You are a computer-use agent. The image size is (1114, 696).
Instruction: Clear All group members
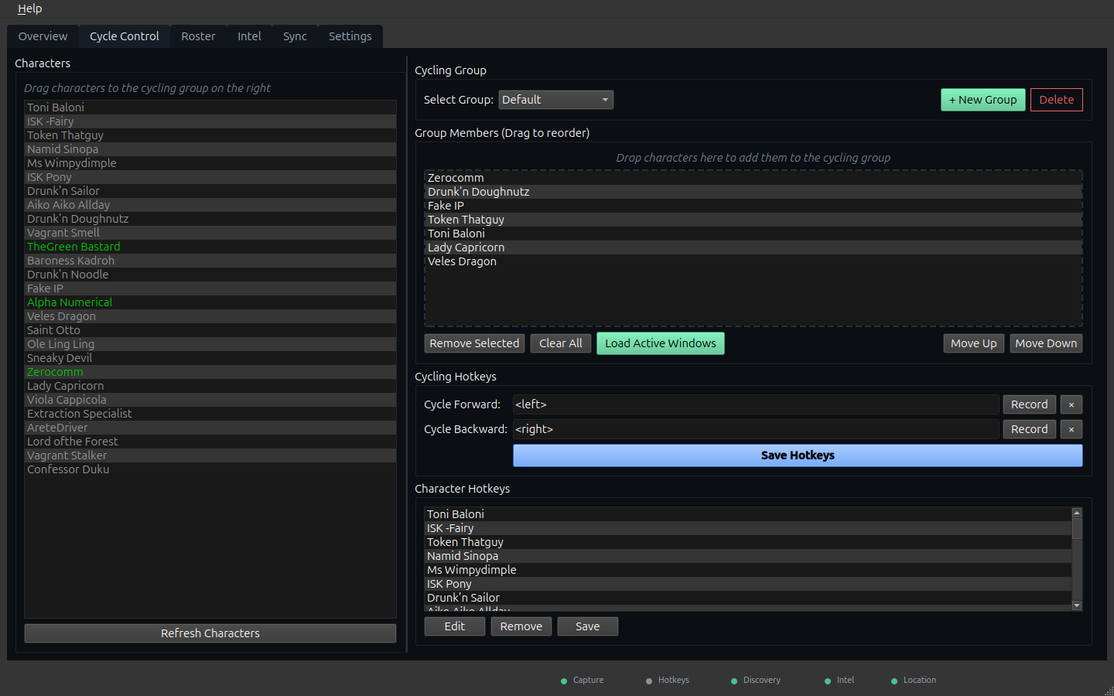pyautogui.click(x=561, y=343)
